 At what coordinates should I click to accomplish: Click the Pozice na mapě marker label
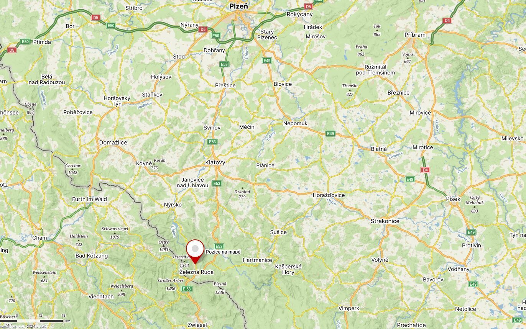tap(223, 252)
